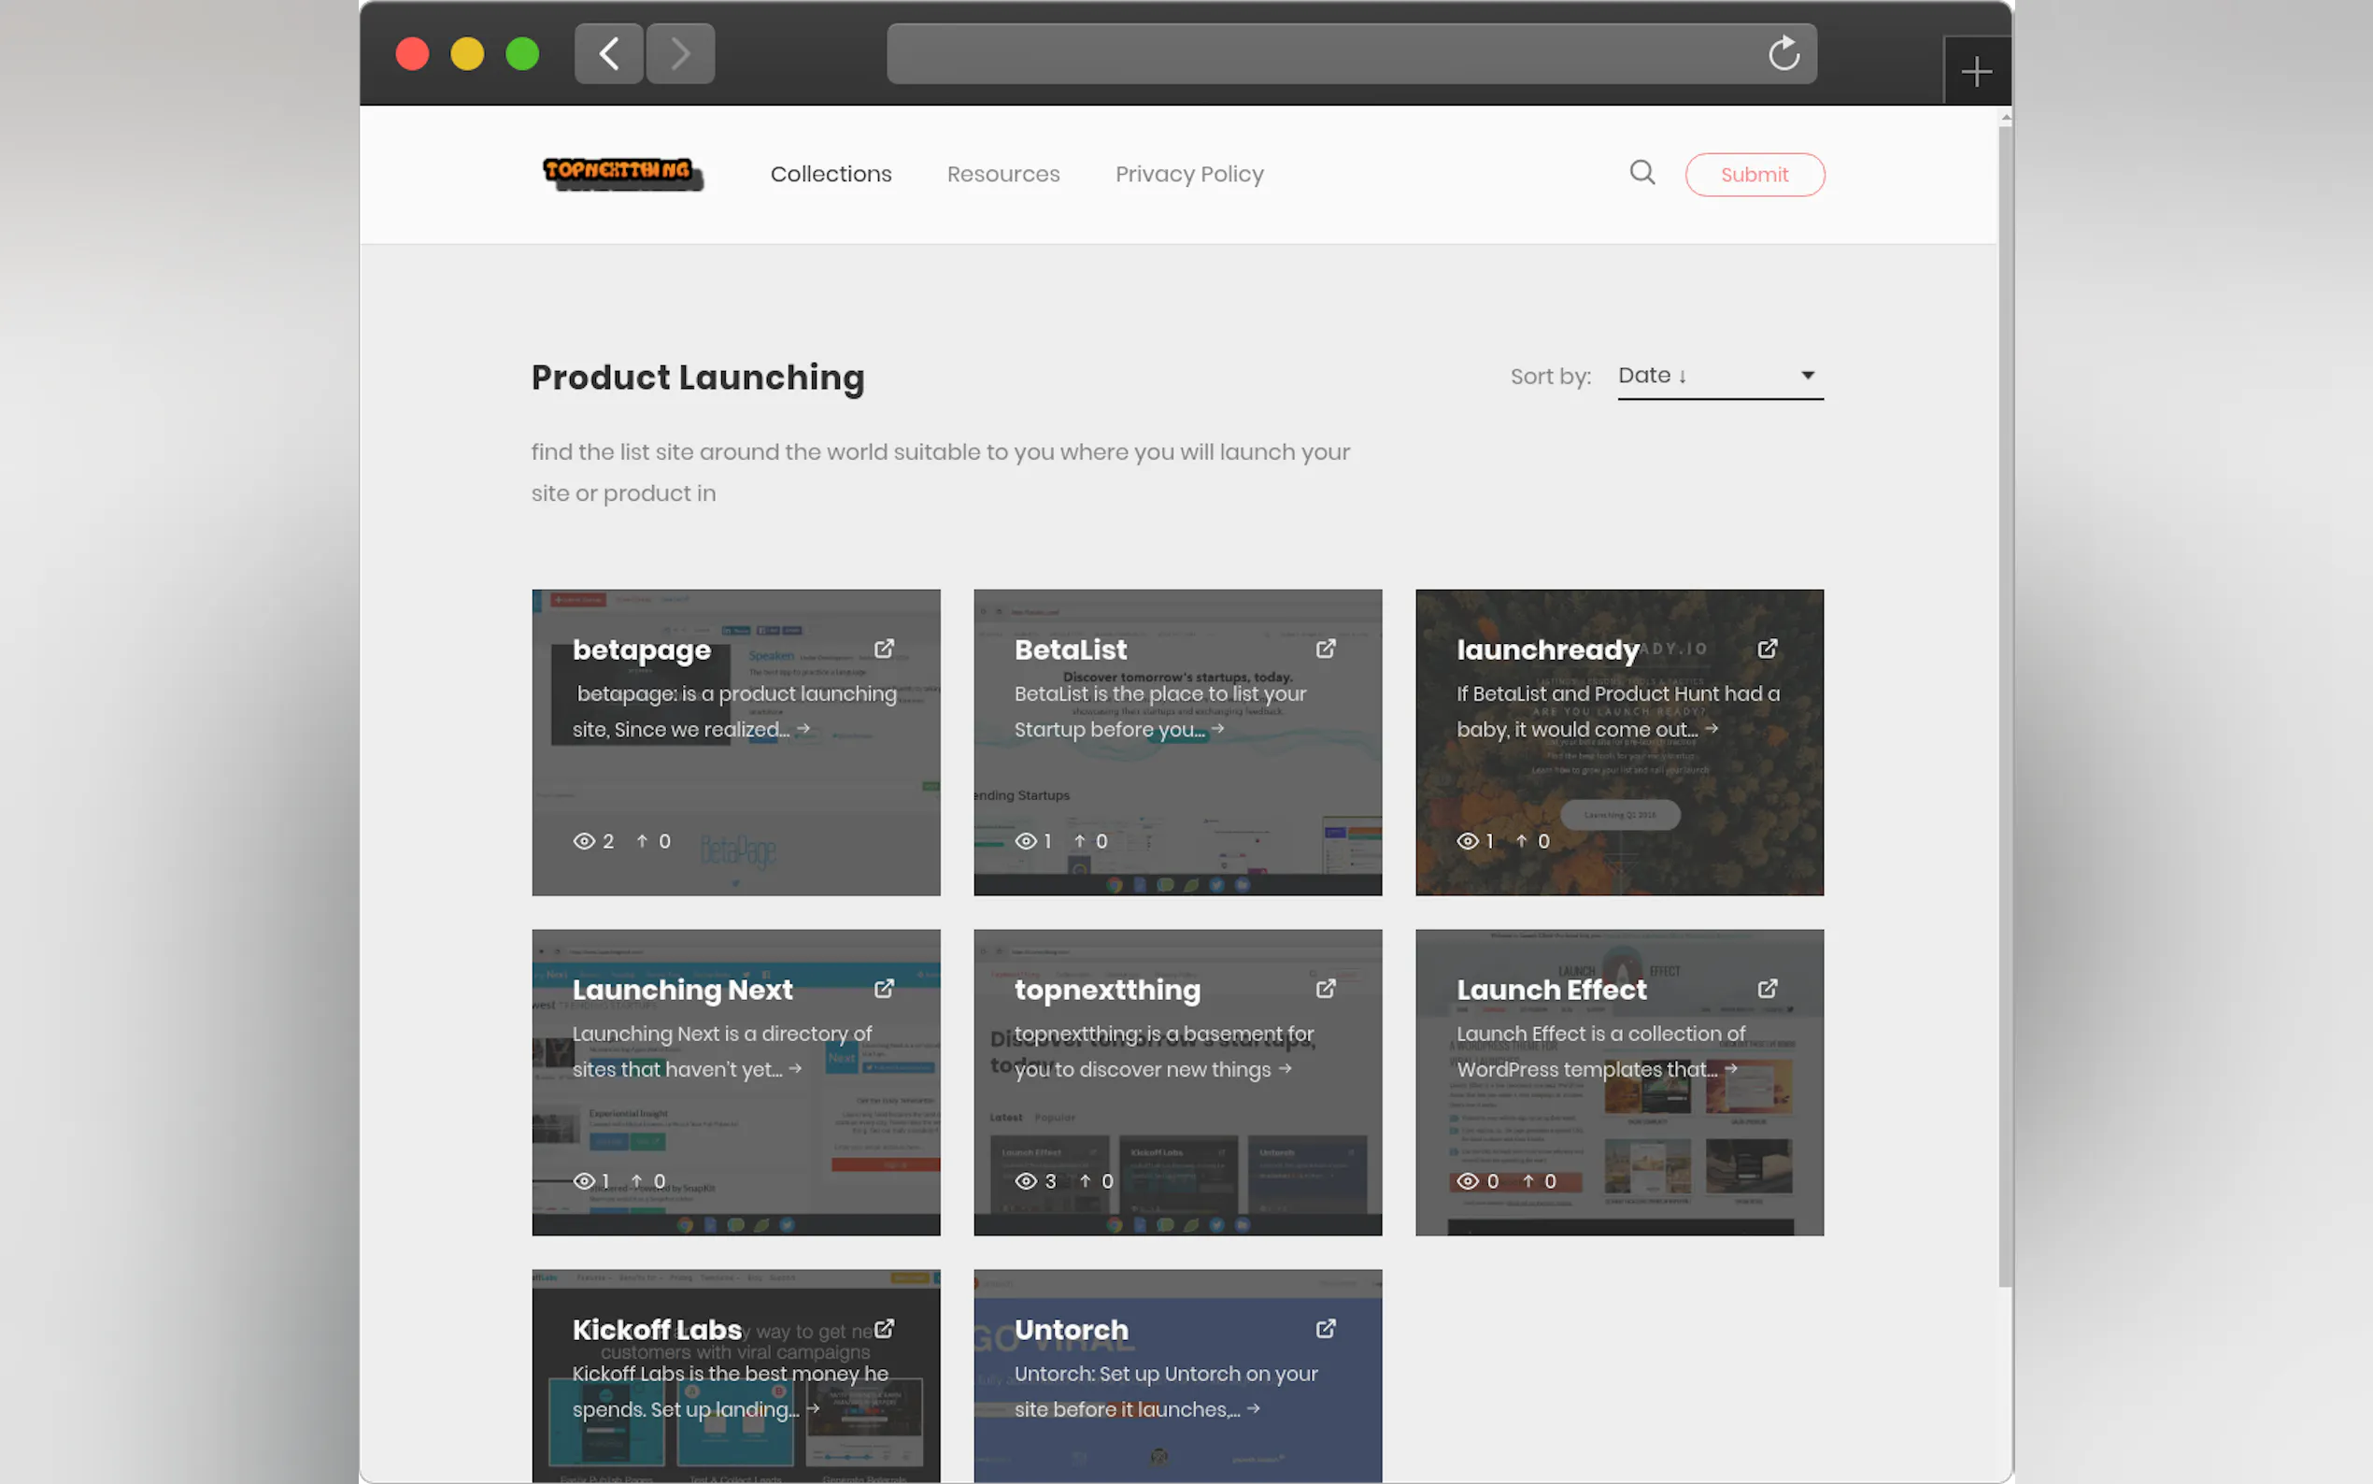Read more on launchready description text
Image resolution: width=2373 pixels, height=1484 pixels.
[x=1617, y=710]
